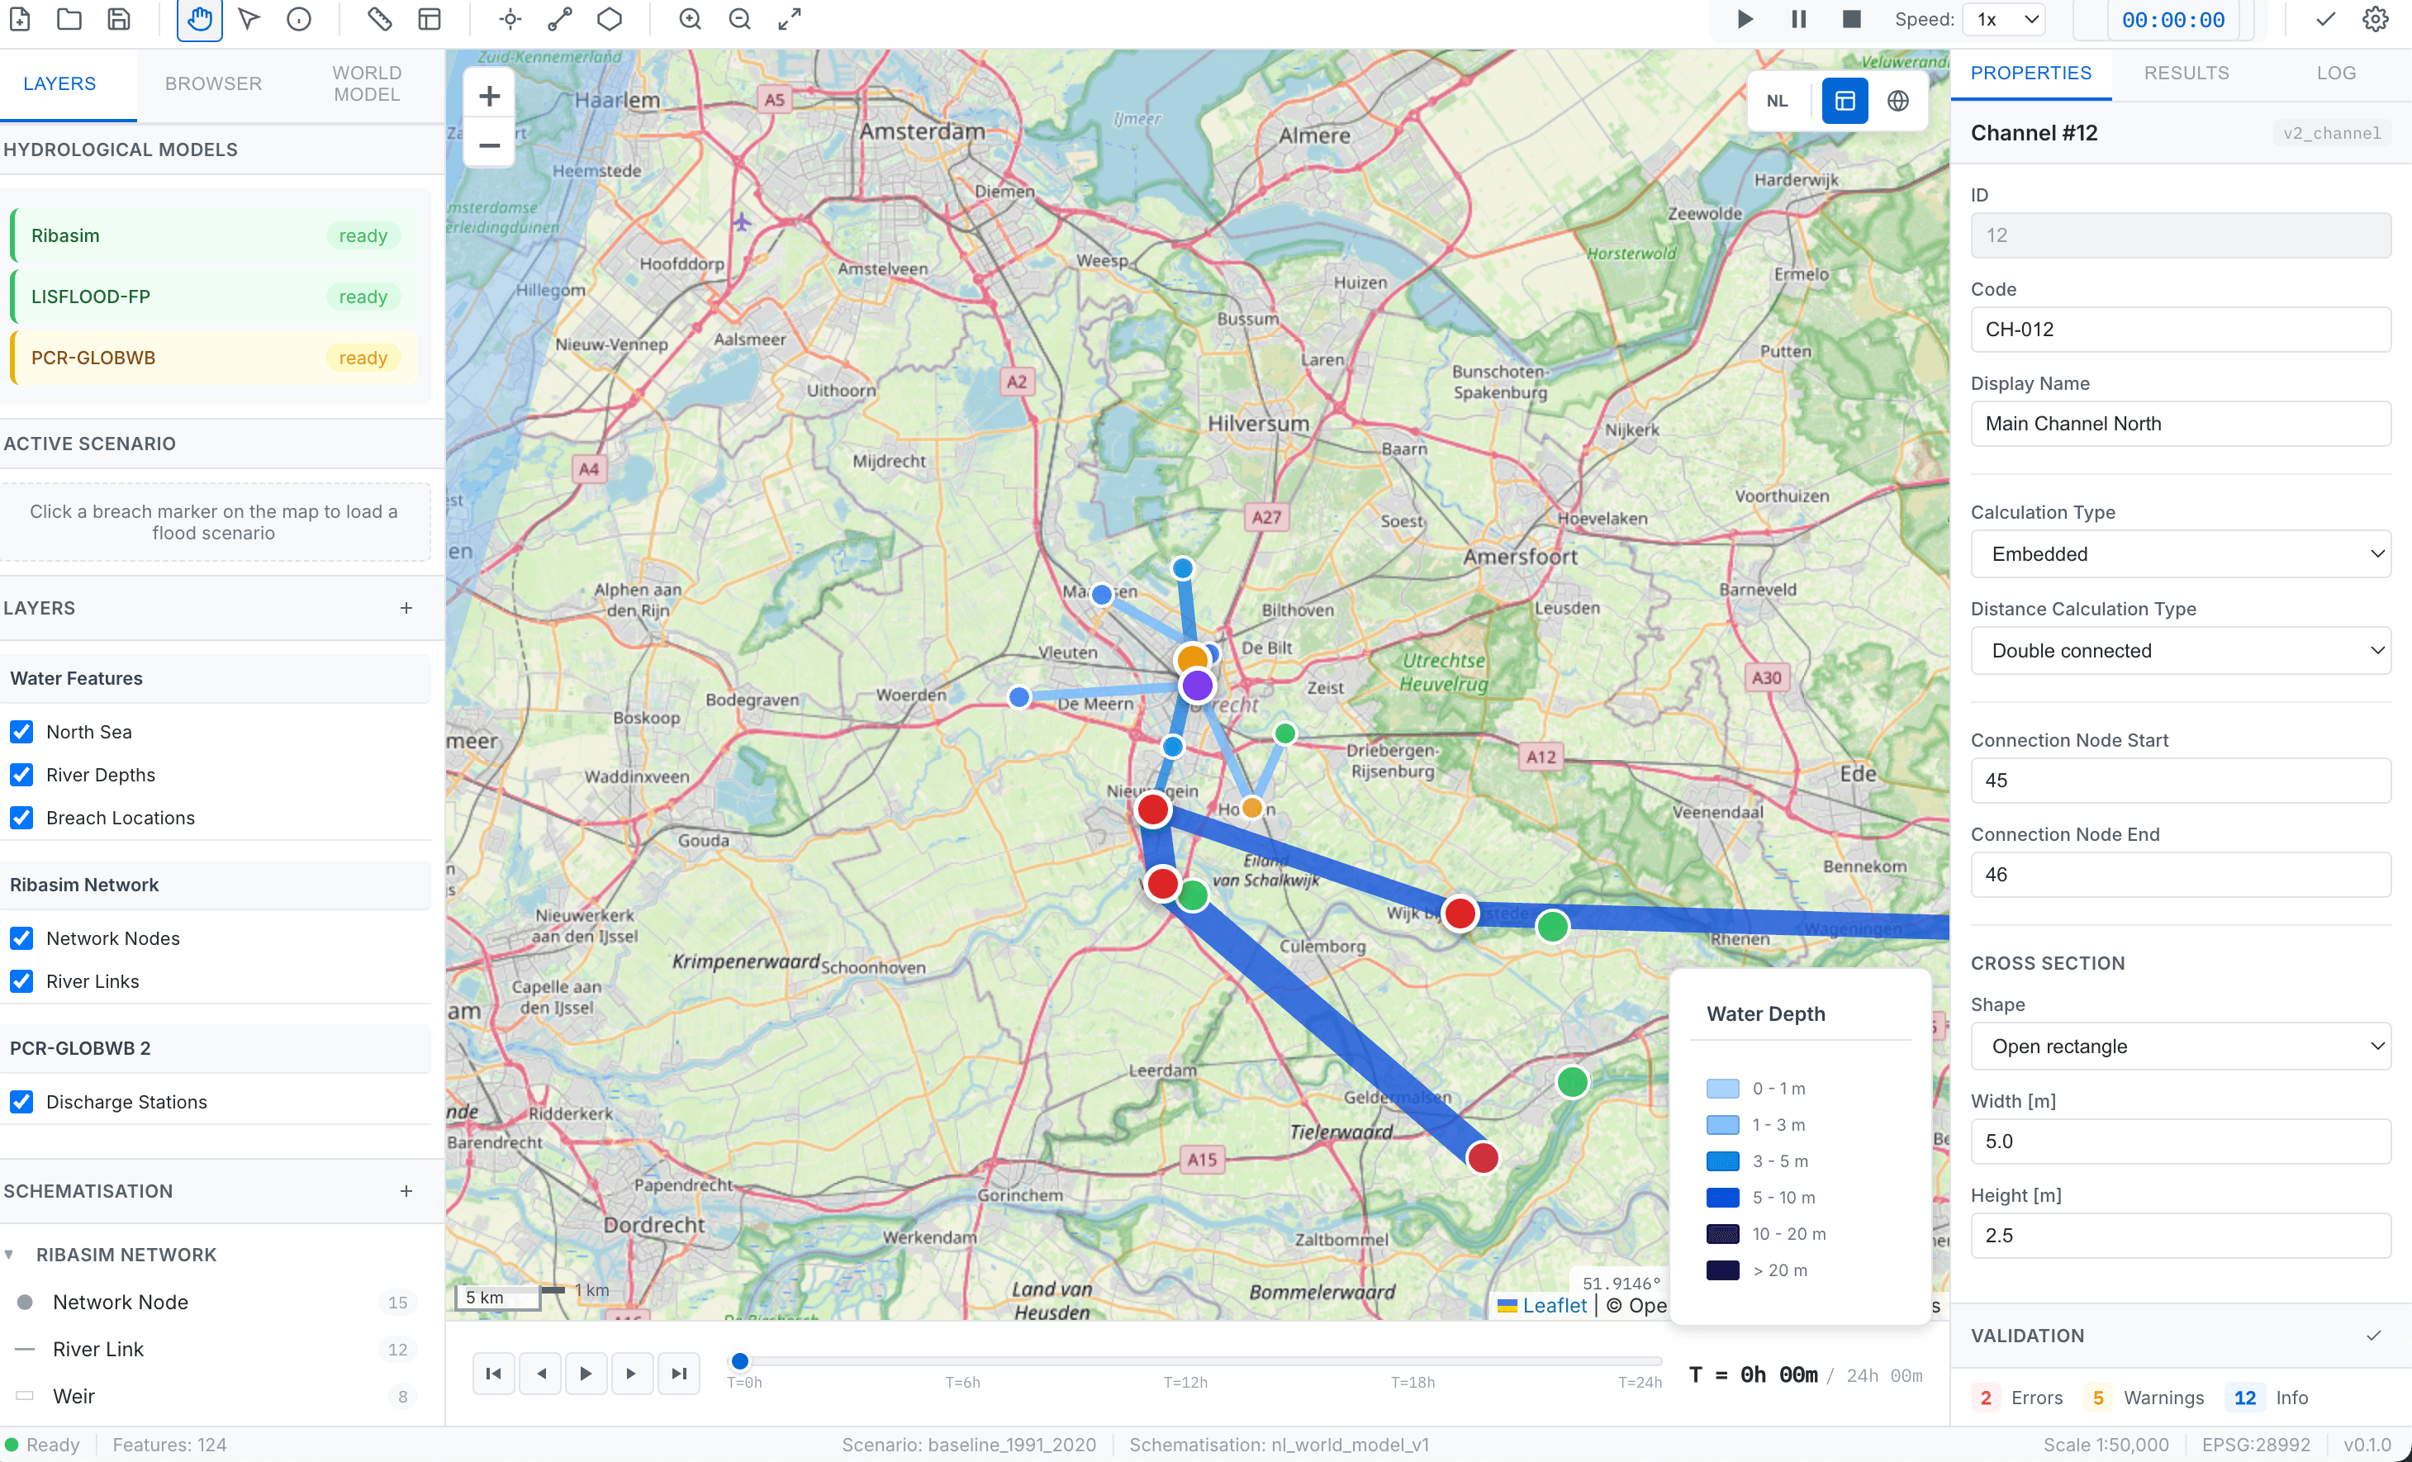2412x1462 pixels.
Task: Open the WORLD MODEL tab
Action: pyautogui.click(x=366, y=83)
